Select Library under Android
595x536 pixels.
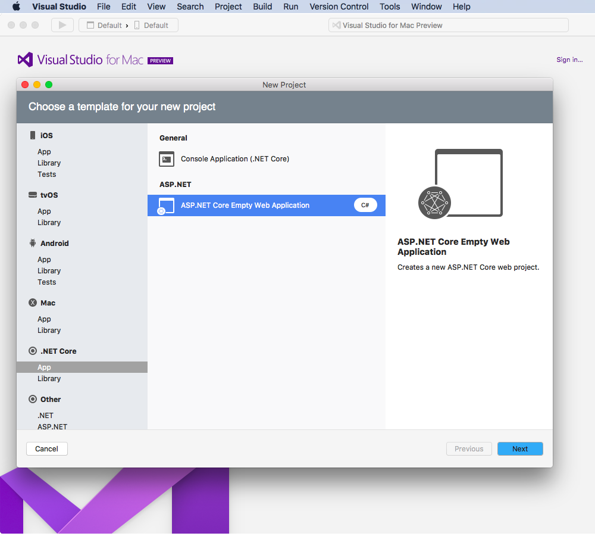[49, 271]
